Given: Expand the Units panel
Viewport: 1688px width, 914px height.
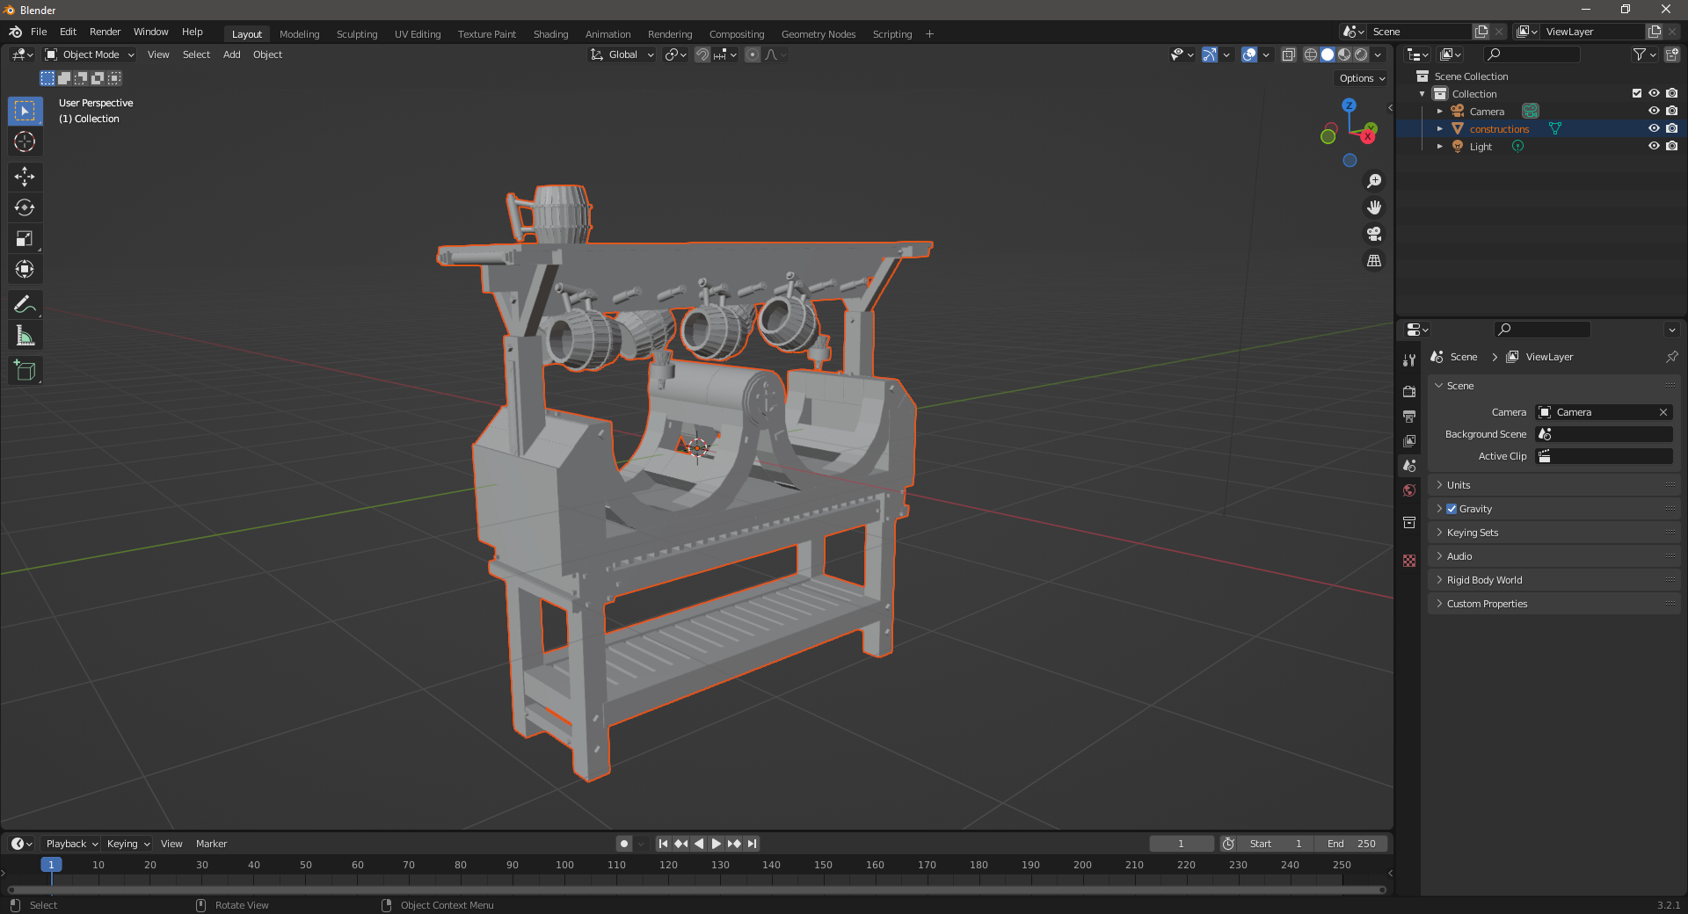Looking at the screenshot, I should 1459,485.
